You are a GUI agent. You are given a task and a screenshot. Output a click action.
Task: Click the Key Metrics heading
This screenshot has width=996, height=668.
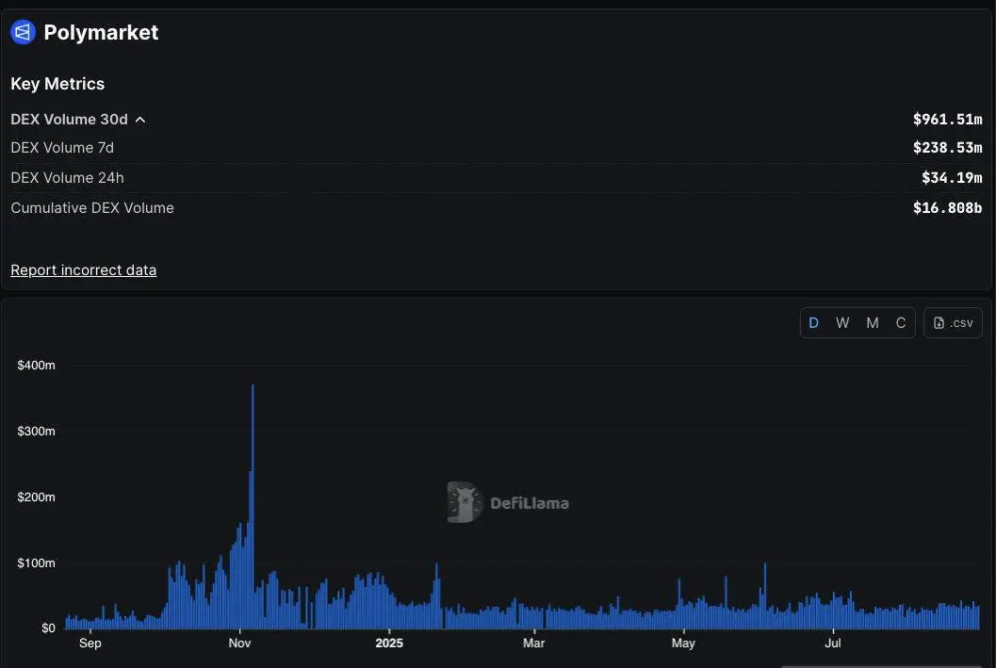click(57, 84)
